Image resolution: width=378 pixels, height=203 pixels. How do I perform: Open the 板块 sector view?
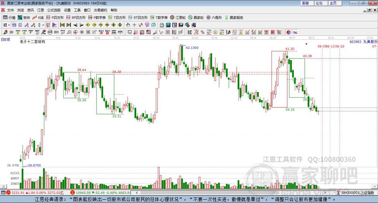[x=24, y=18]
